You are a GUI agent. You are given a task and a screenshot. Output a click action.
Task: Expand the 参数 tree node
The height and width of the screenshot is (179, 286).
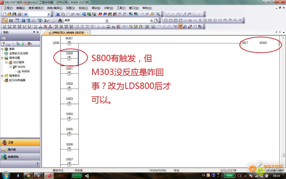[x=3, y=49]
